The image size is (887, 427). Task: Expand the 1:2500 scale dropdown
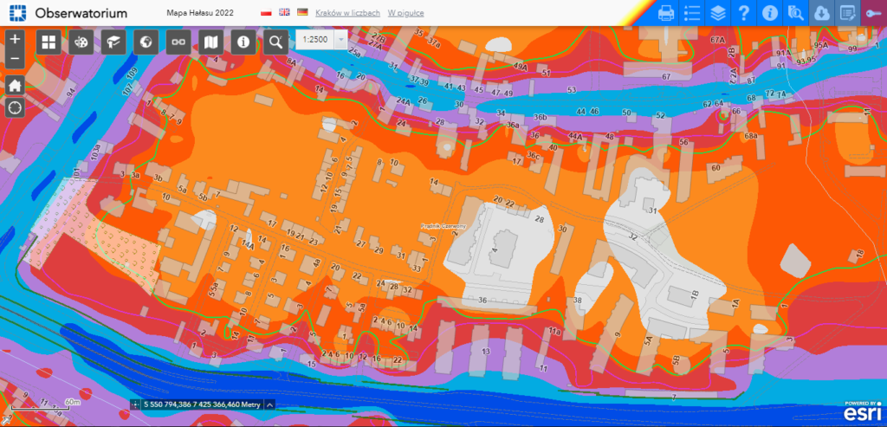(x=340, y=41)
